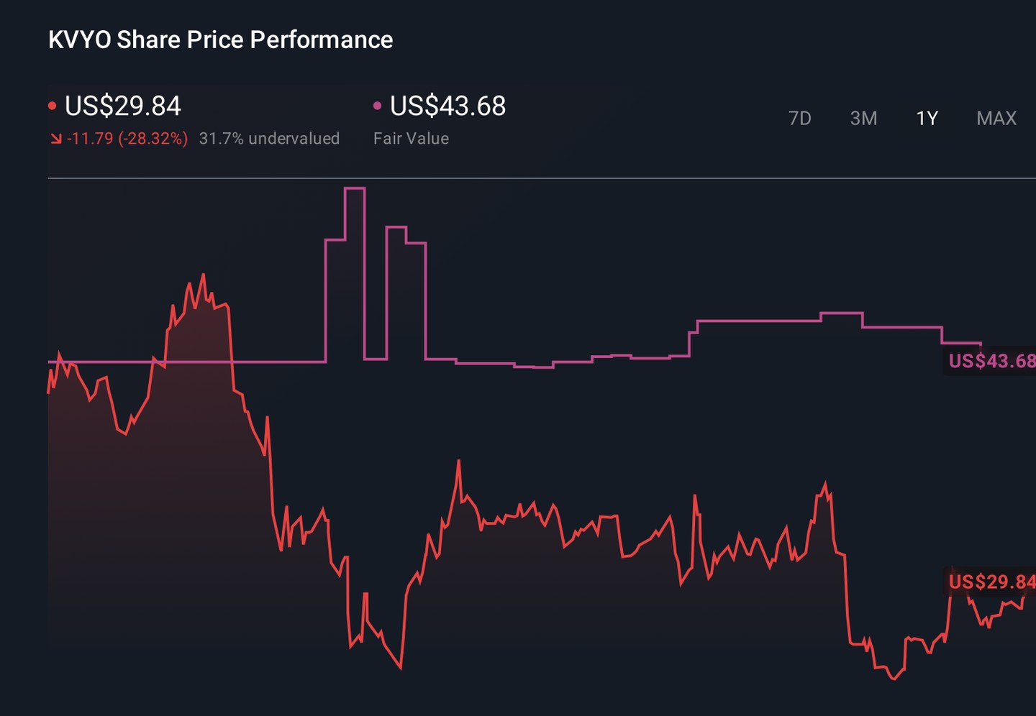Switch to 3M time range
This screenshot has width=1036, height=716.
pyautogui.click(x=863, y=119)
